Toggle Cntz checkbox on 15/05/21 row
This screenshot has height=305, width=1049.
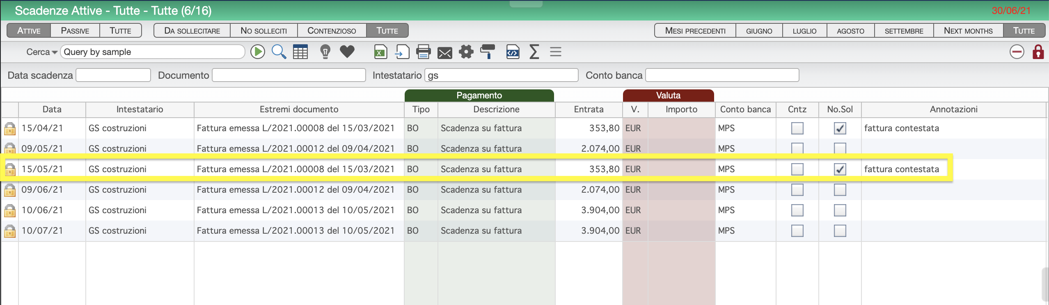[x=797, y=169]
